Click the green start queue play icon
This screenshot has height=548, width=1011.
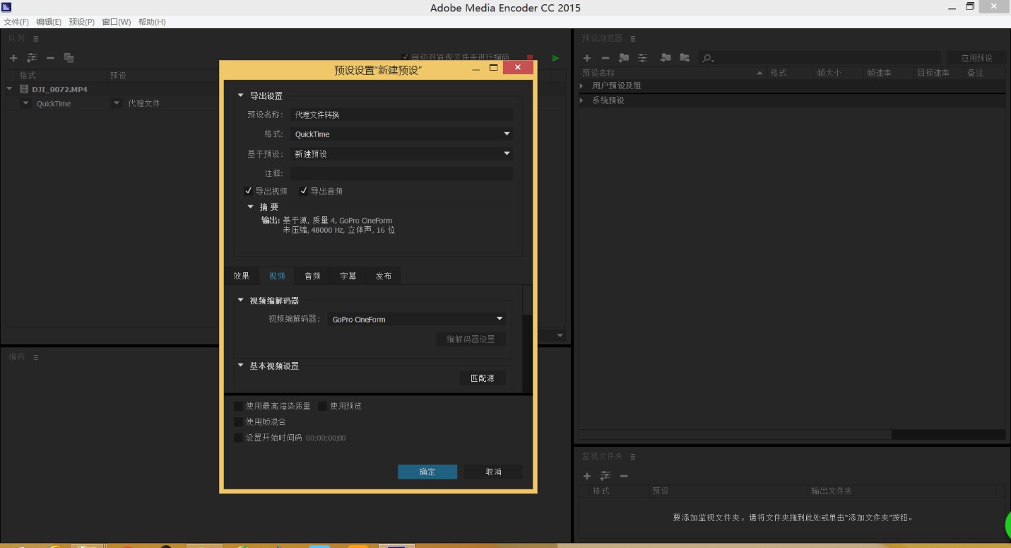555,58
